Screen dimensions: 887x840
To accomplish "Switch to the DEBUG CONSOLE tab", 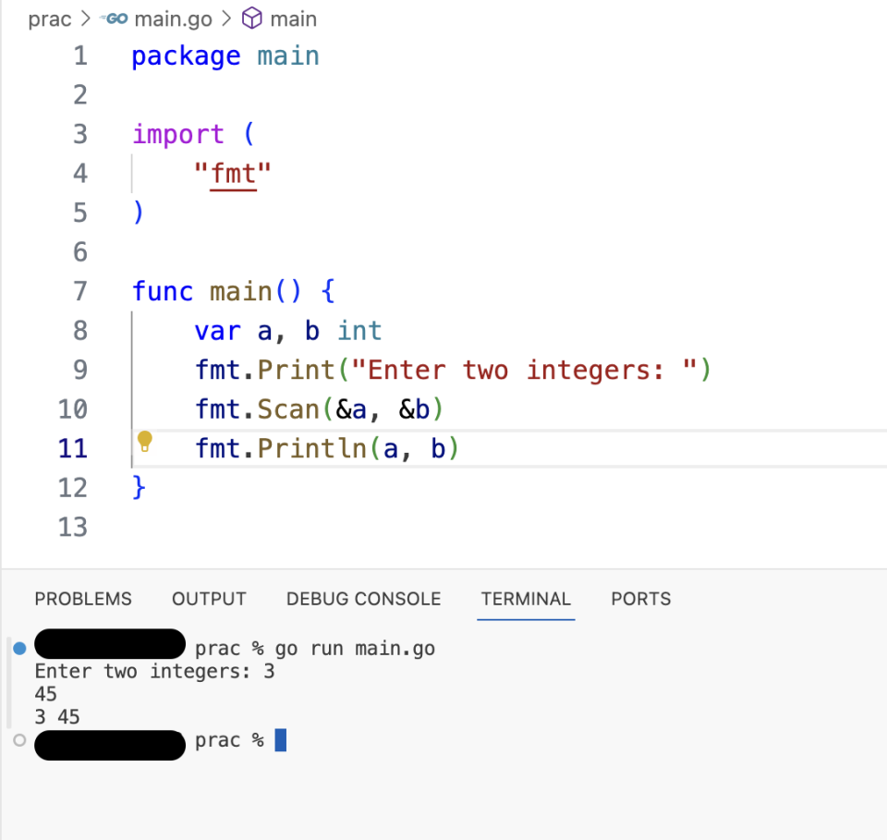I will [x=363, y=599].
